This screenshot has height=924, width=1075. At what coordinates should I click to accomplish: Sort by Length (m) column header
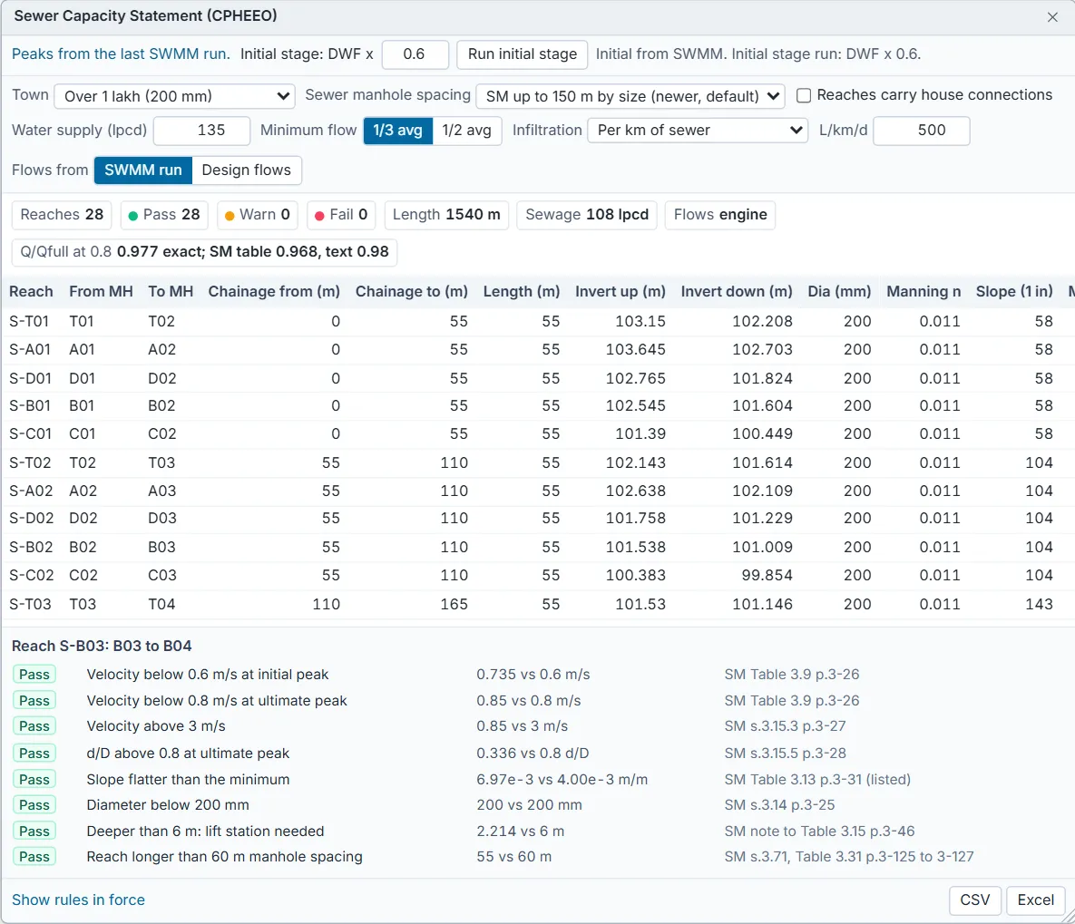522,291
